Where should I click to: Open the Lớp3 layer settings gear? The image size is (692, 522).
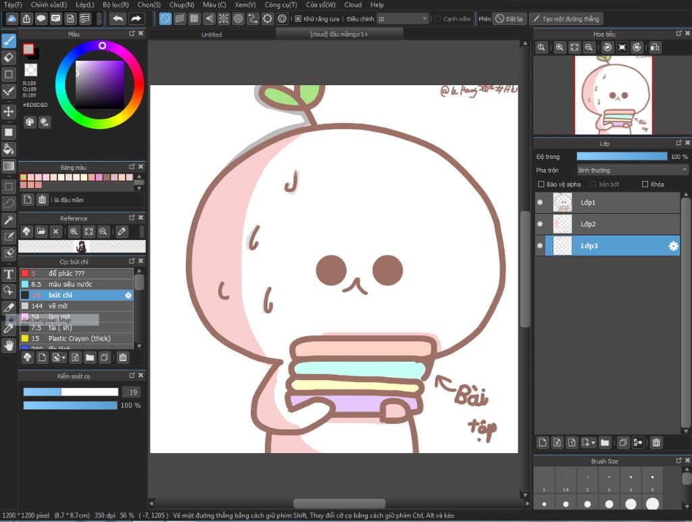674,246
